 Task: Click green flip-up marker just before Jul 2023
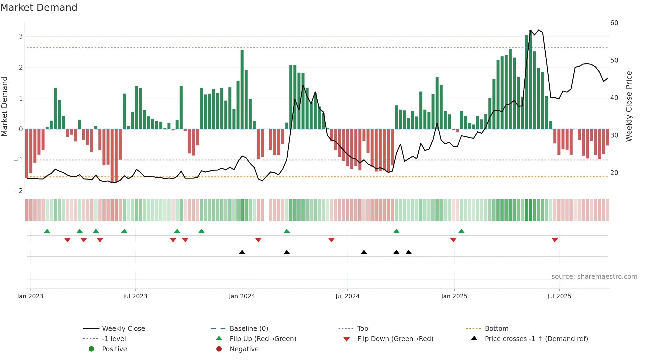pos(124,231)
